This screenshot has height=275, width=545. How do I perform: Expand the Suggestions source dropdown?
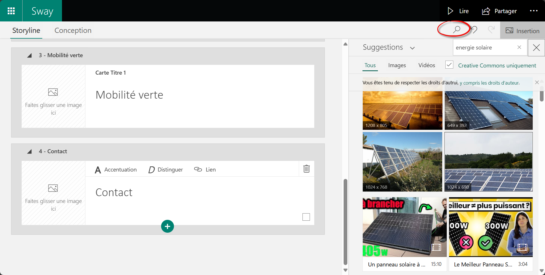(412, 48)
